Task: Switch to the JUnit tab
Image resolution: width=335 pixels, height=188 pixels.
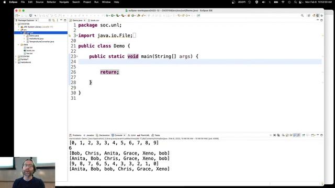Action: 131,135
